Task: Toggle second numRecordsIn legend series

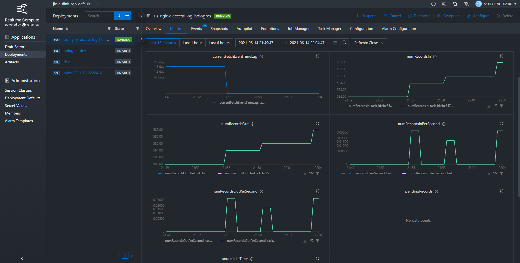Action: point(427,106)
